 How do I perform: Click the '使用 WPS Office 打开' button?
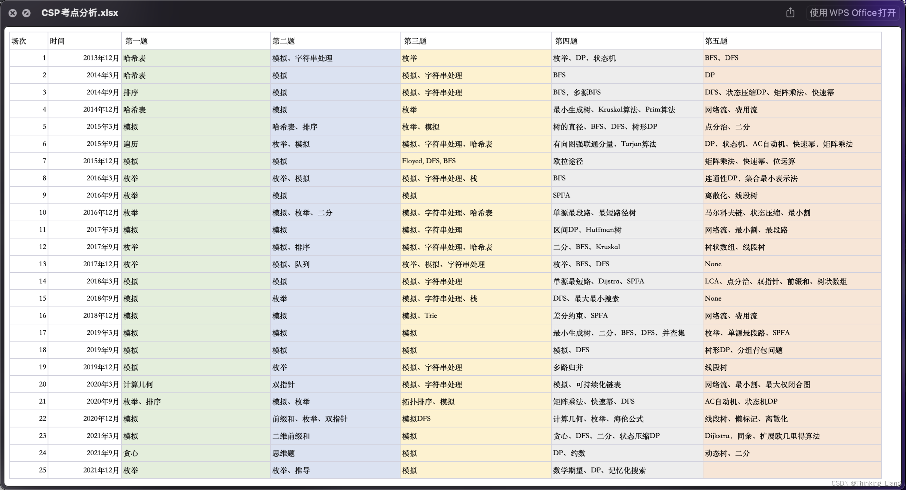[x=852, y=13]
